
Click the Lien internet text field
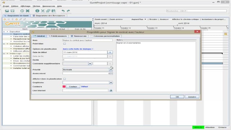point(85,91)
